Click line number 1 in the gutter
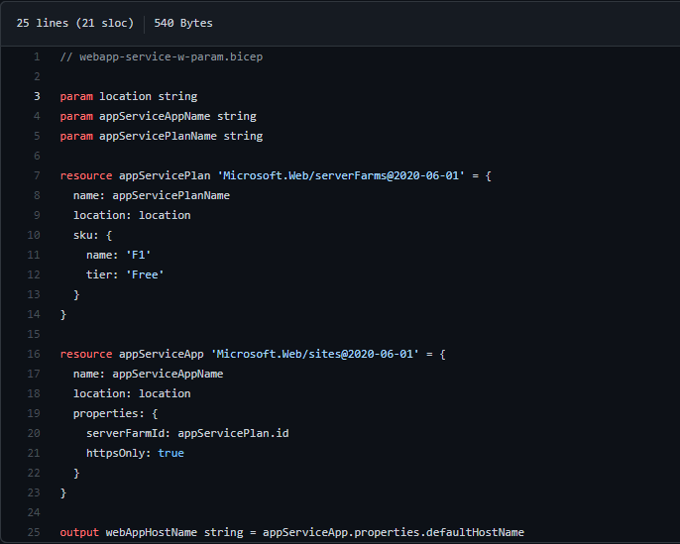Screen dimensions: 680x544 click(x=37, y=56)
